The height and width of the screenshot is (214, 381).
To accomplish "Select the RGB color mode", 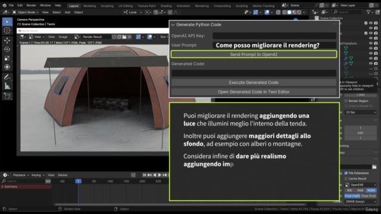I will 360,190.
